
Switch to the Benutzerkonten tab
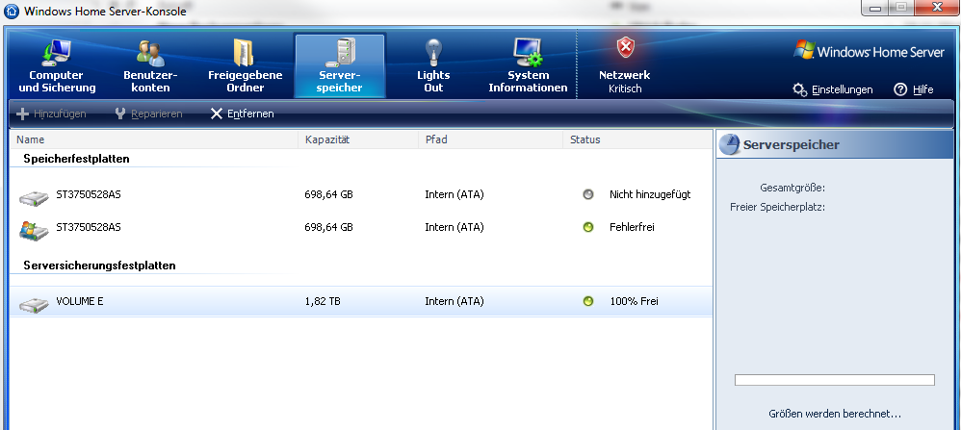150,66
